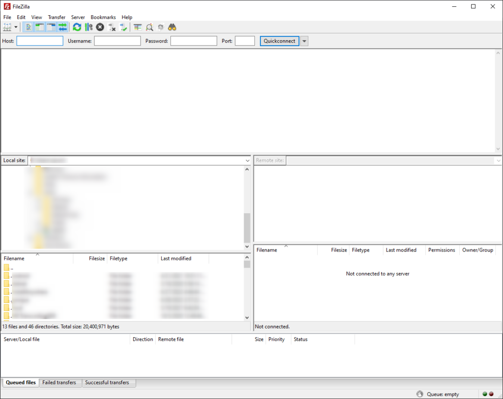
Task: Open the Server menu
Action: (x=78, y=17)
